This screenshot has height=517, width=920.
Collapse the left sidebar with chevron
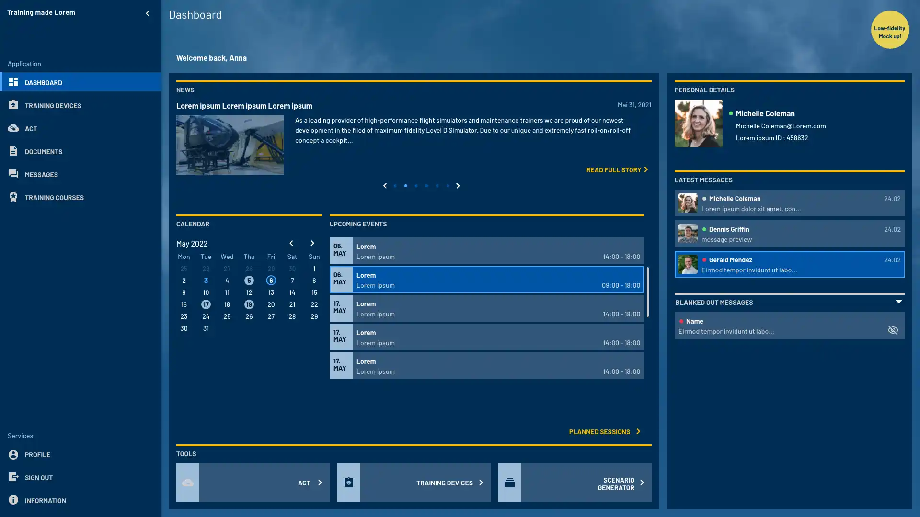point(147,13)
